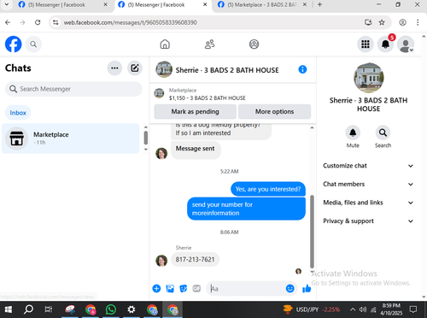Viewport: 427px width, 318px height.
Task: Switch to the first Messenger browser tab
Action: pyautogui.click(x=57, y=5)
